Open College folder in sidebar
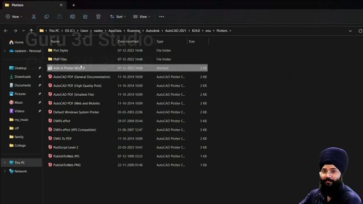 point(18,146)
